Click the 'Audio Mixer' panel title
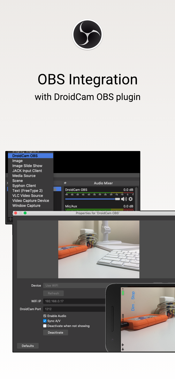This screenshot has width=175, height=379. [103, 183]
